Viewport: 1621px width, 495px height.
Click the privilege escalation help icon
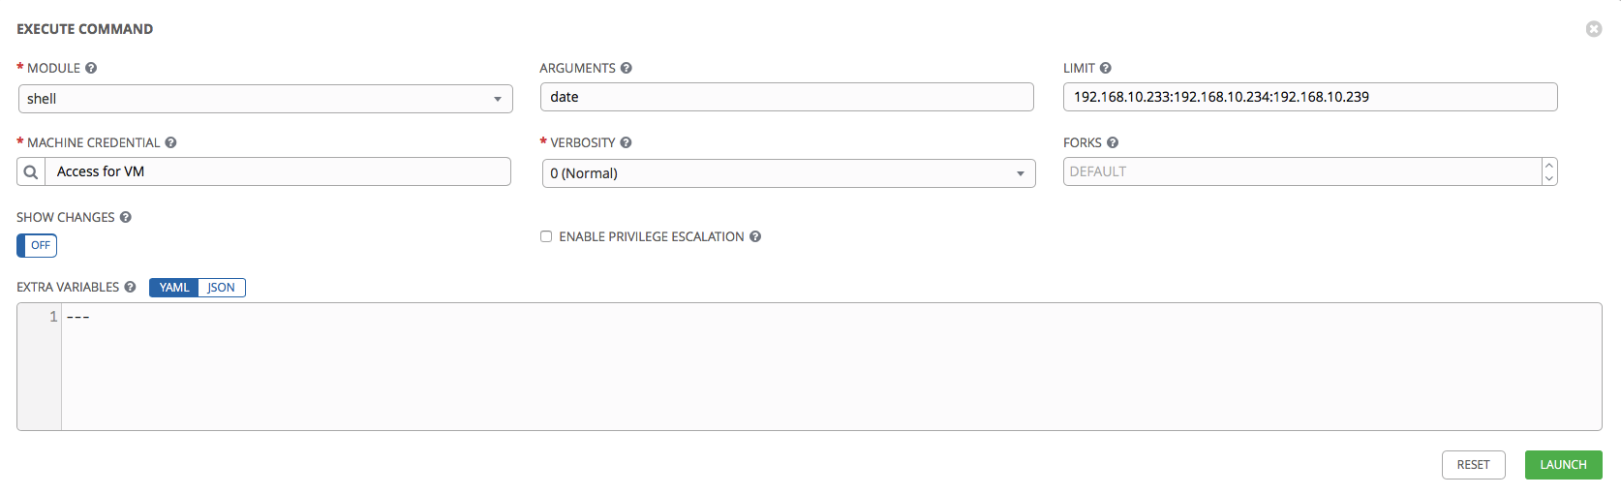755,236
